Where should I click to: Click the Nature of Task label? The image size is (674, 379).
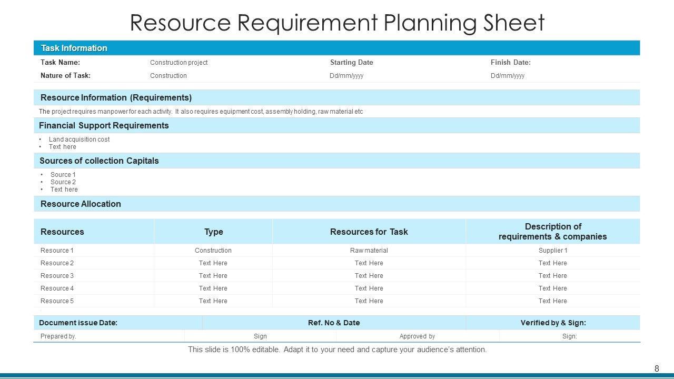tap(65, 76)
